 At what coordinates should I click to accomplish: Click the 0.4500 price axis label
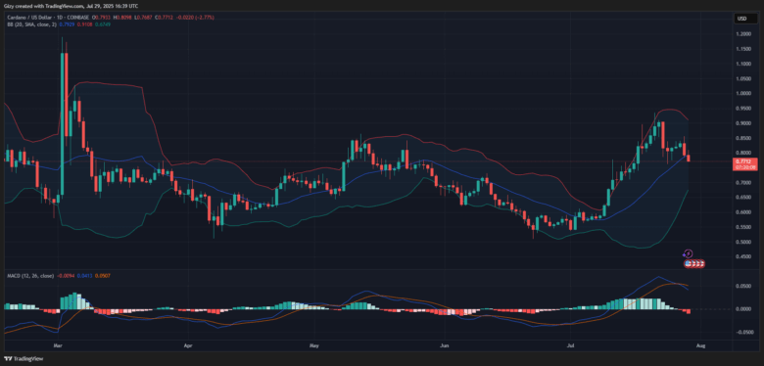pos(743,257)
